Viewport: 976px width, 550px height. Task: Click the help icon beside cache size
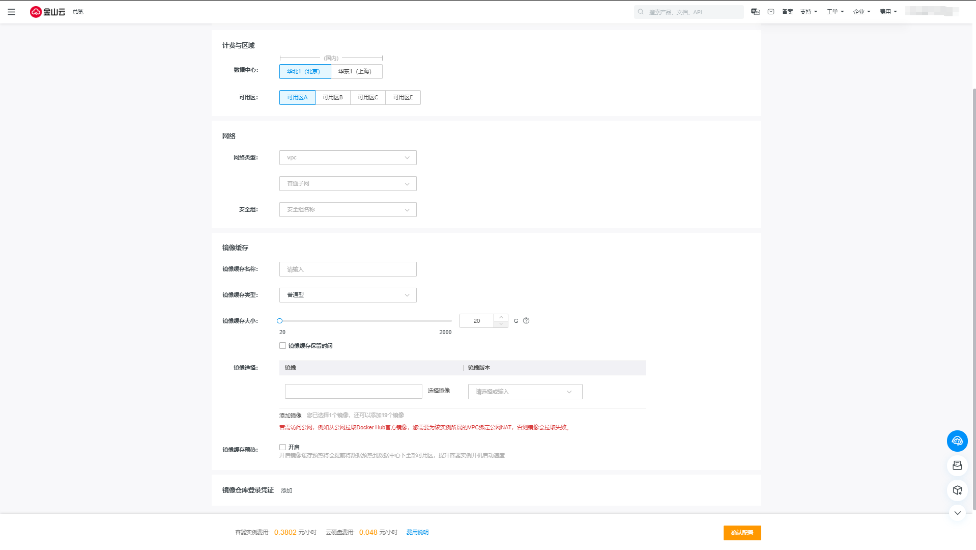pos(526,321)
